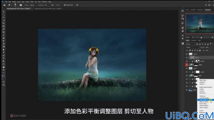Screen dimensions: 214x120
Task: Open the search icon at top right
Action: pyautogui.click(x=206, y=5)
